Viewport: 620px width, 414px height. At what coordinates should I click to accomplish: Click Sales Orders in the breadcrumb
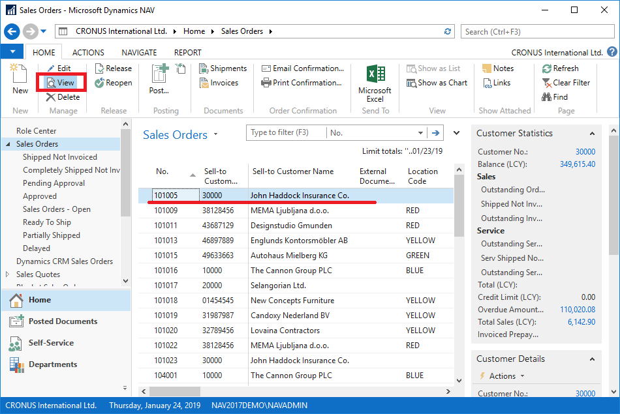tap(242, 31)
